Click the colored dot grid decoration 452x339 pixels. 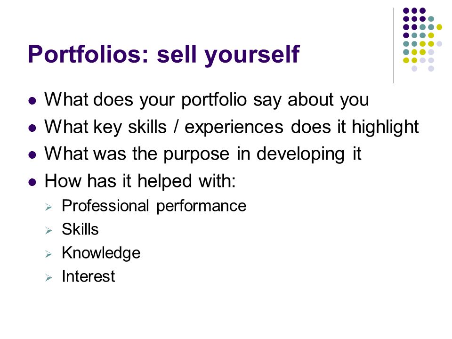[422, 40]
